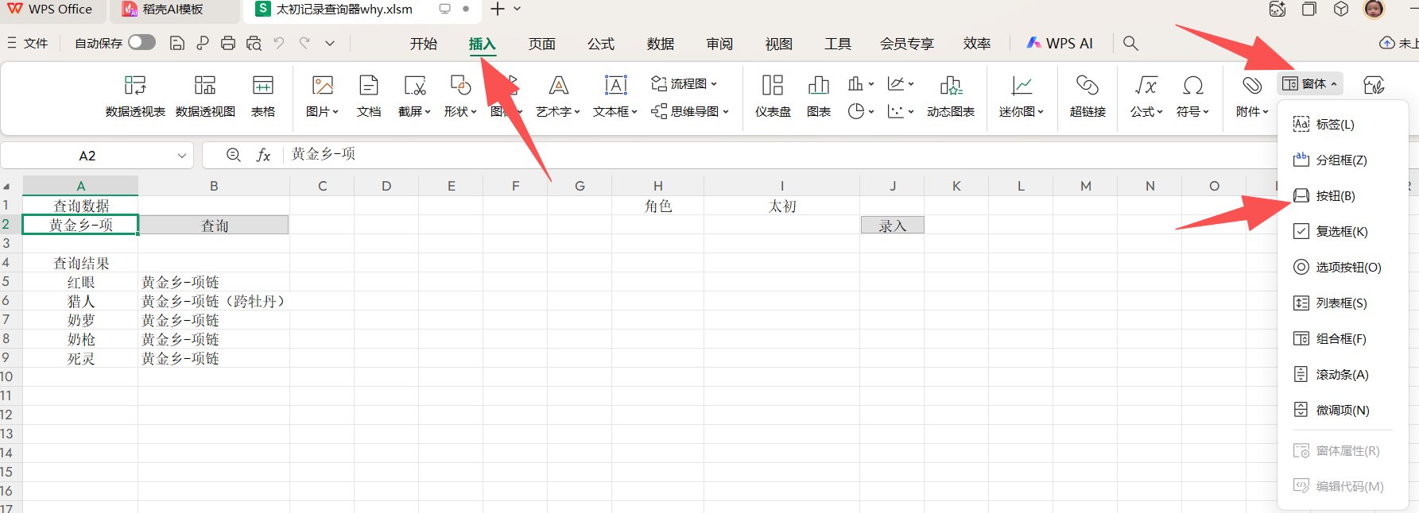Choose Combo Box (组合框) form control

1343,338
